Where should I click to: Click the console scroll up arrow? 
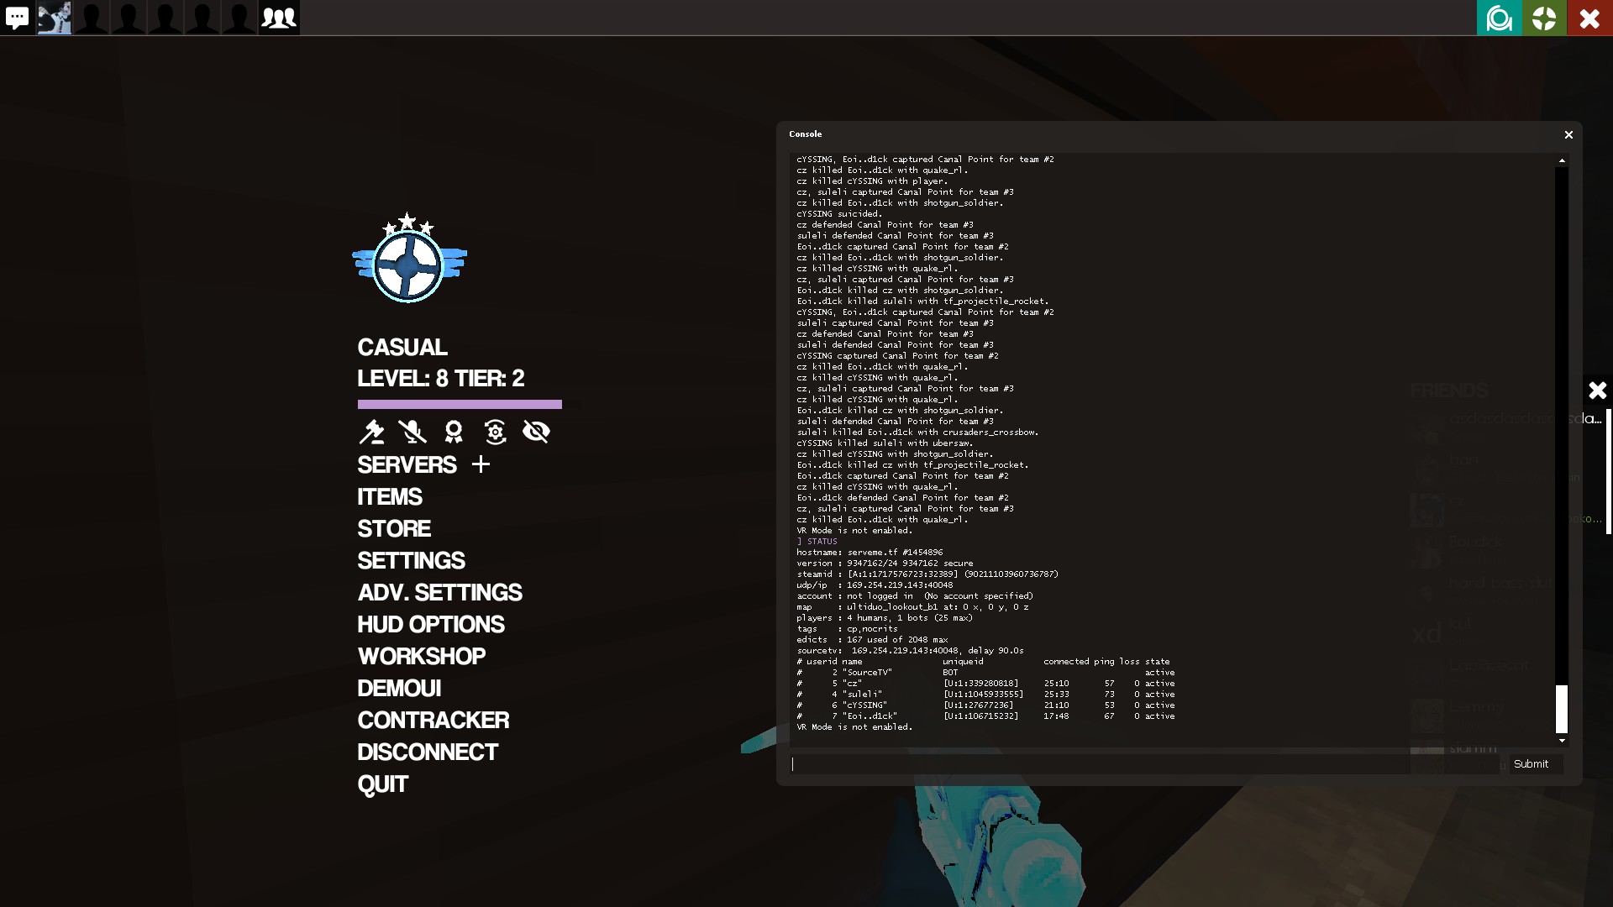pos(1562,160)
